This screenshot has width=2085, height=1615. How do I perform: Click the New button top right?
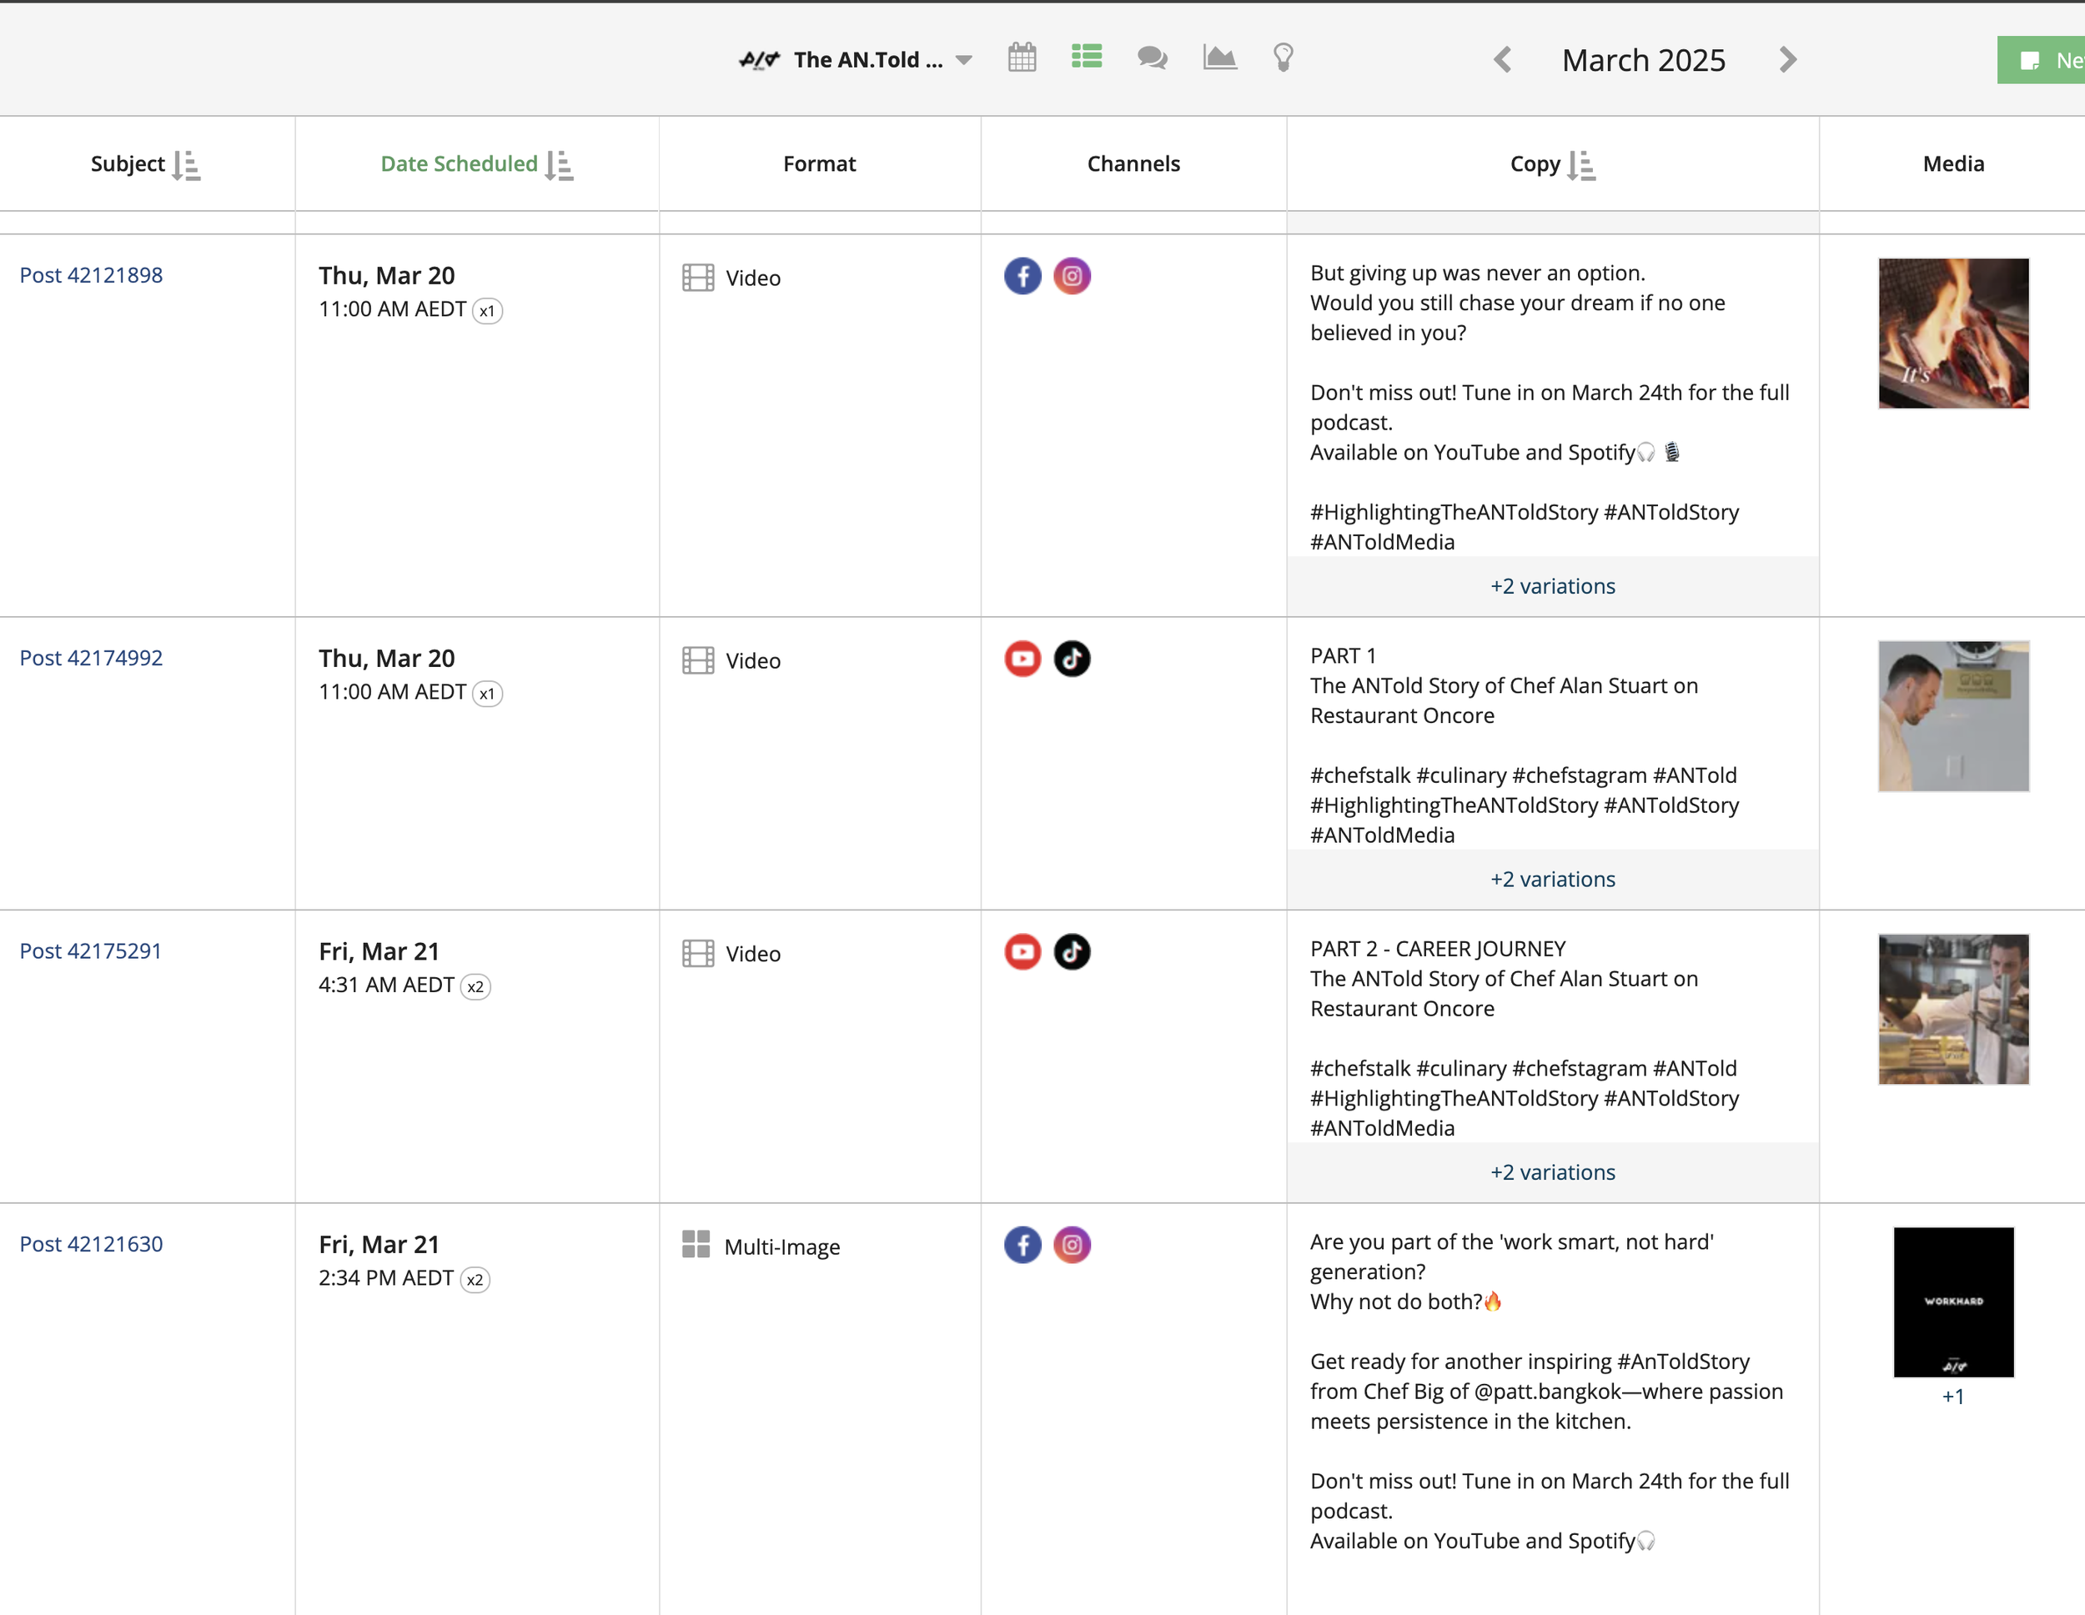(x=2052, y=59)
